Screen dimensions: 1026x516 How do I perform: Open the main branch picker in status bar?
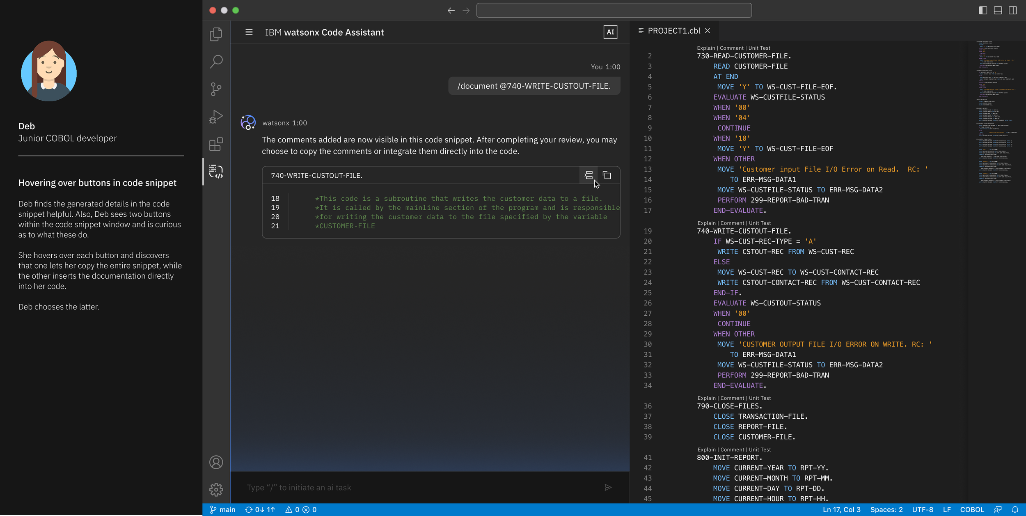[223, 509]
